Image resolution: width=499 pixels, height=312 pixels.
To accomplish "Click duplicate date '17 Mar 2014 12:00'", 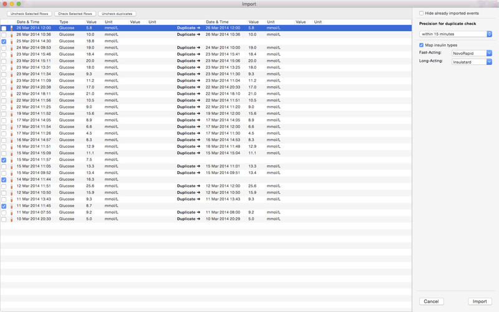I will click(x=223, y=127).
